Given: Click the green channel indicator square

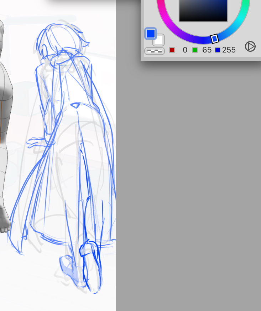Looking at the screenshot, I should (195, 50).
